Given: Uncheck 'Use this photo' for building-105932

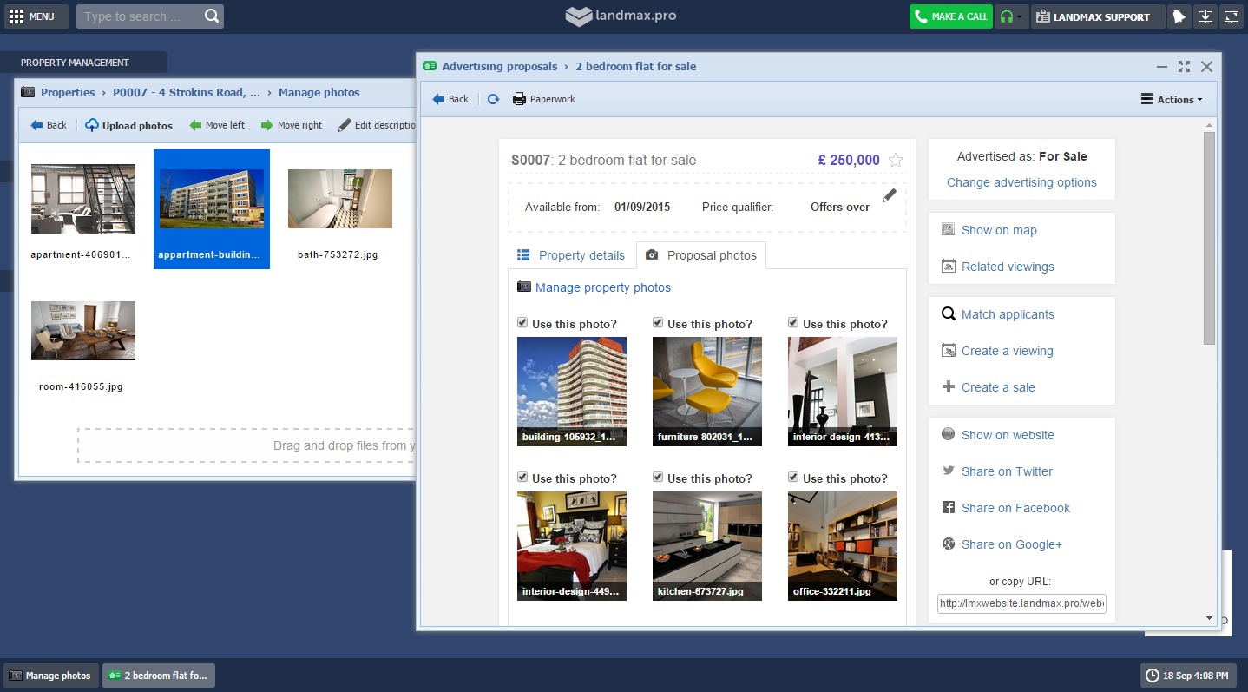Looking at the screenshot, I should [x=522, y=323].
